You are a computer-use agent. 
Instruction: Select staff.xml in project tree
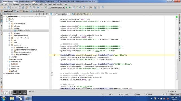tap(14, 71)
